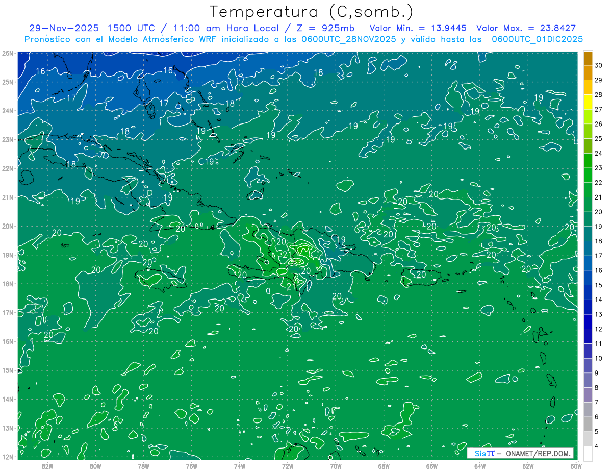Click the yellow color band between 27 and 28
This screenshot has height=473, width=612.
588,102
